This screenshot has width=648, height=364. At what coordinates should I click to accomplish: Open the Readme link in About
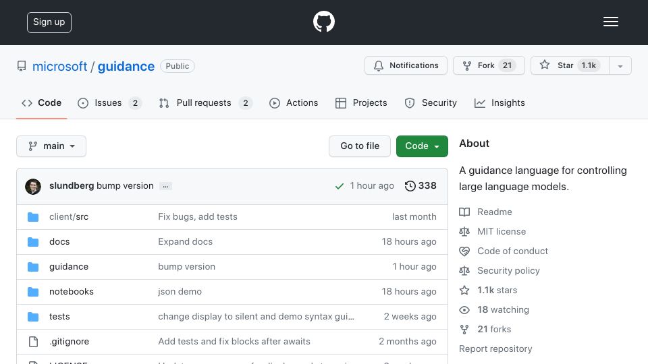[x=495, y=212]
